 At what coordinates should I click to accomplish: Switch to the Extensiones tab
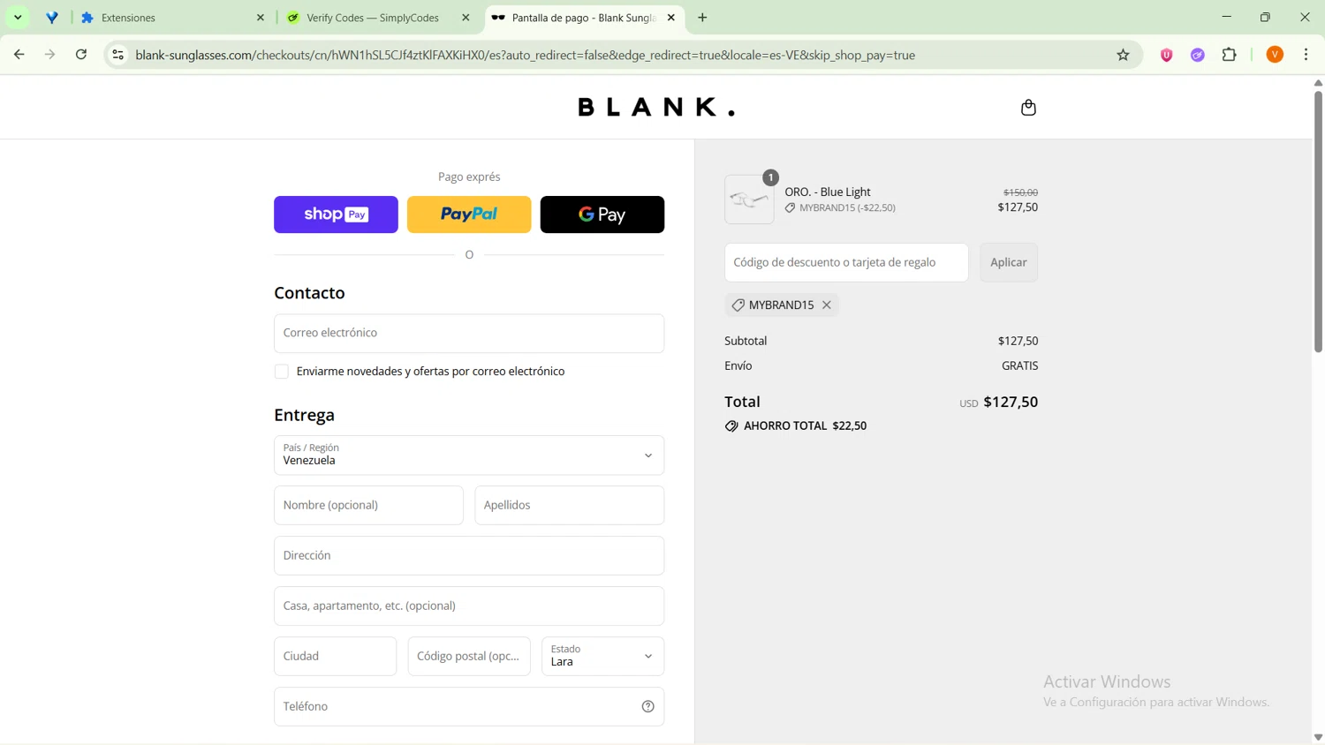(x=172, y=18)
